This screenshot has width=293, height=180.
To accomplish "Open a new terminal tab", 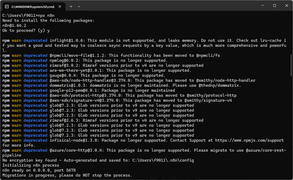I will (x=71, y=6).
